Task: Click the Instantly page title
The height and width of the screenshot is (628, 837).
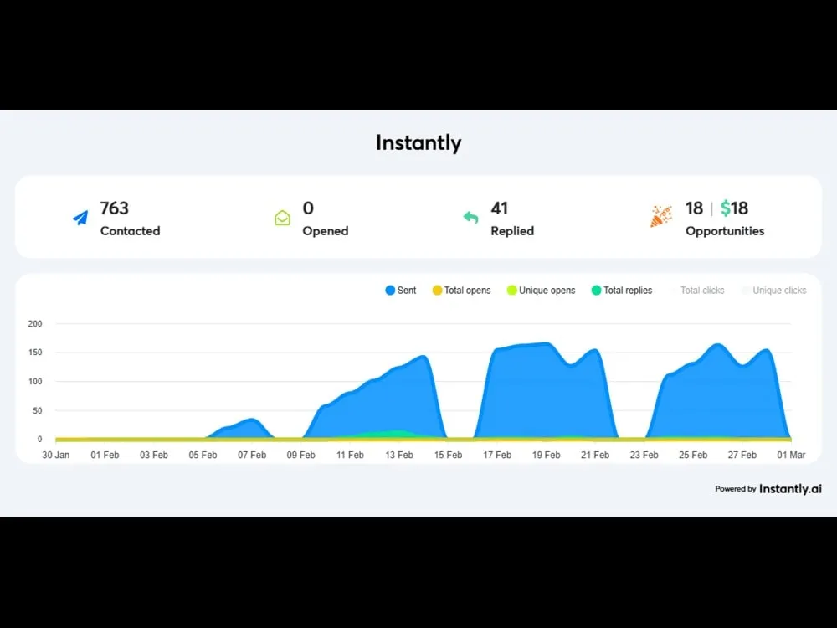Action: [x=418, y=142]
